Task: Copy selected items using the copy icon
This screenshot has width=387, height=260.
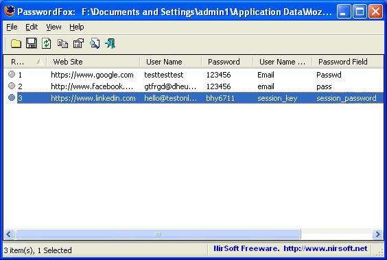Action: point(62,44)
